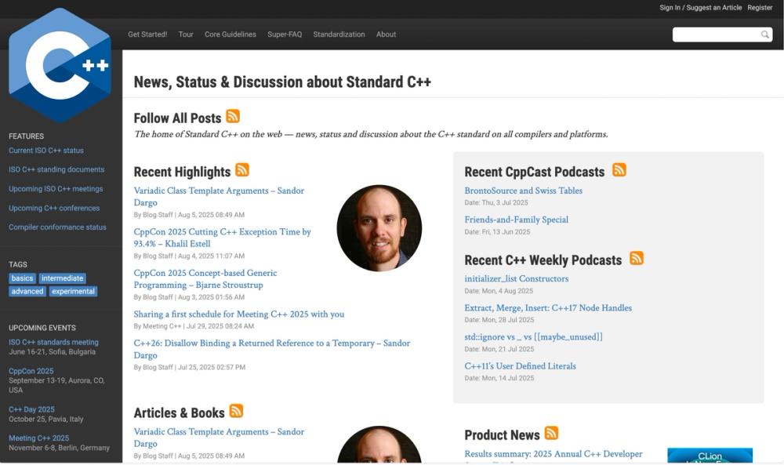Open Results summary: 2025 Annual C++ Developer link
Viewport: 784px width, 465px height.
pos(553,454)
